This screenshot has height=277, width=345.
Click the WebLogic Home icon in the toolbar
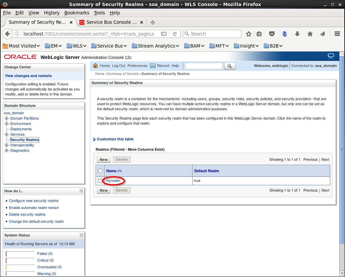click(95, 66)
